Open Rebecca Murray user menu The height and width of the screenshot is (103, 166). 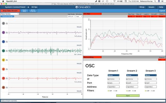point(146,1)
